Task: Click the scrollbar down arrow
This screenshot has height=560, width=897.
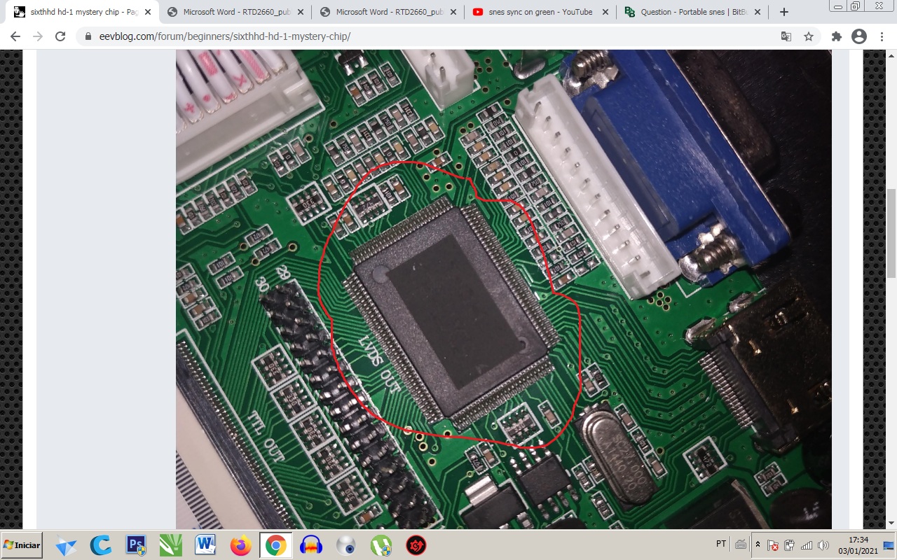Action: pyautogui.click(x=891, y=523)
